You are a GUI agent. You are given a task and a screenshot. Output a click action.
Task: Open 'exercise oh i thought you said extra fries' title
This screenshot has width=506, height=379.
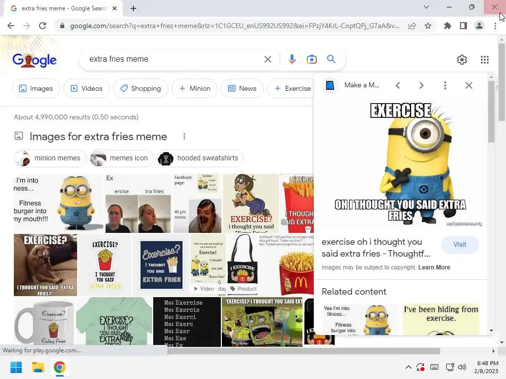pos(376,248)
